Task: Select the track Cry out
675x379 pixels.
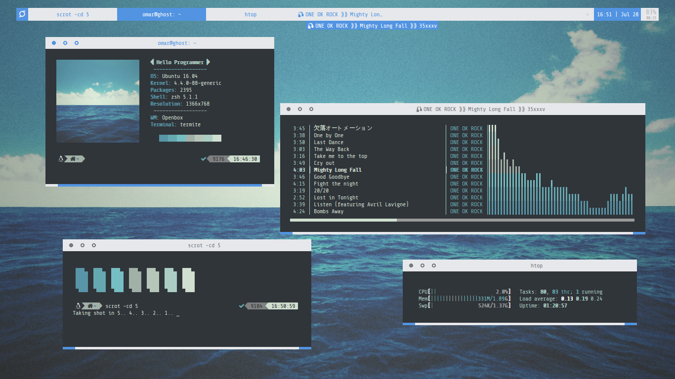Action: (x=324, y=163)
